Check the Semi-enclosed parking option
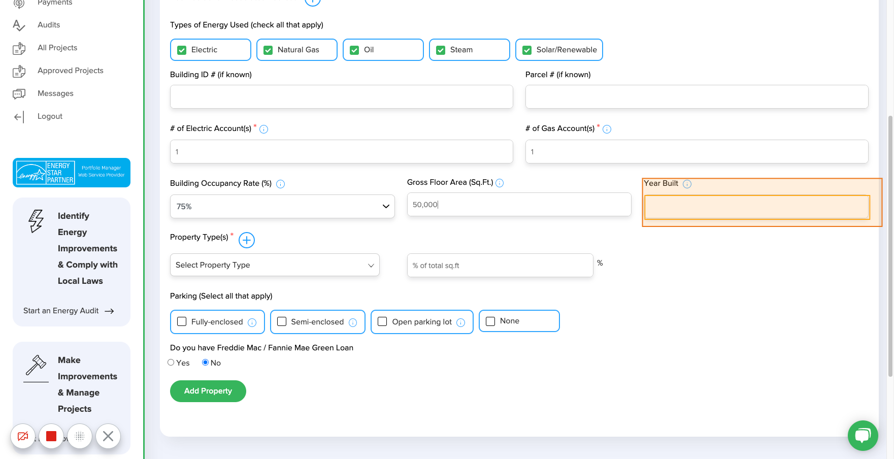894x459 pixels. coord(282,321)
